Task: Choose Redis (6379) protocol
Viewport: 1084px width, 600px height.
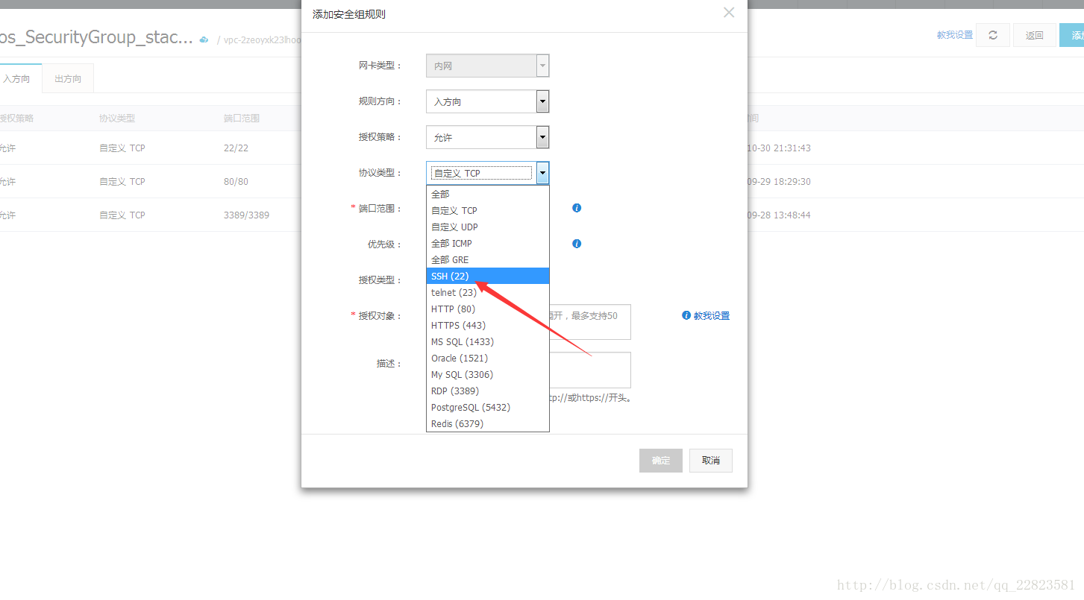Action: pos(488,423)
